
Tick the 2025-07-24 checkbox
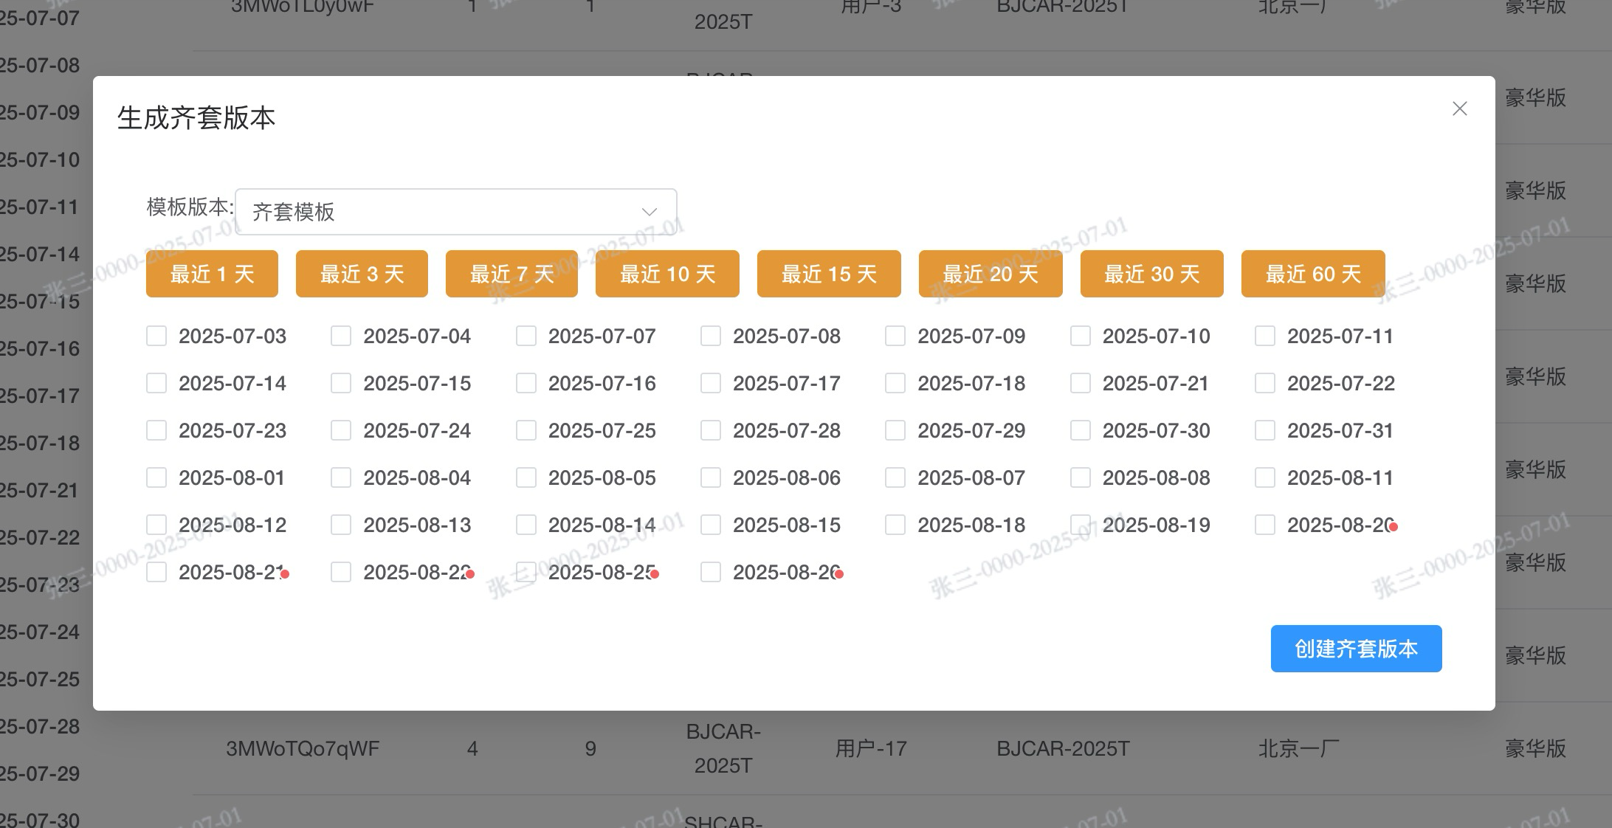[x=341, y=431]
